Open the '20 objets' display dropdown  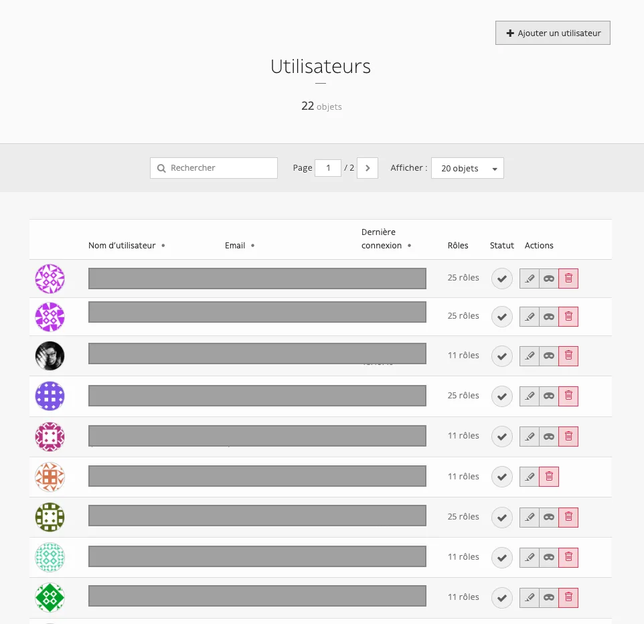[467, 168]
